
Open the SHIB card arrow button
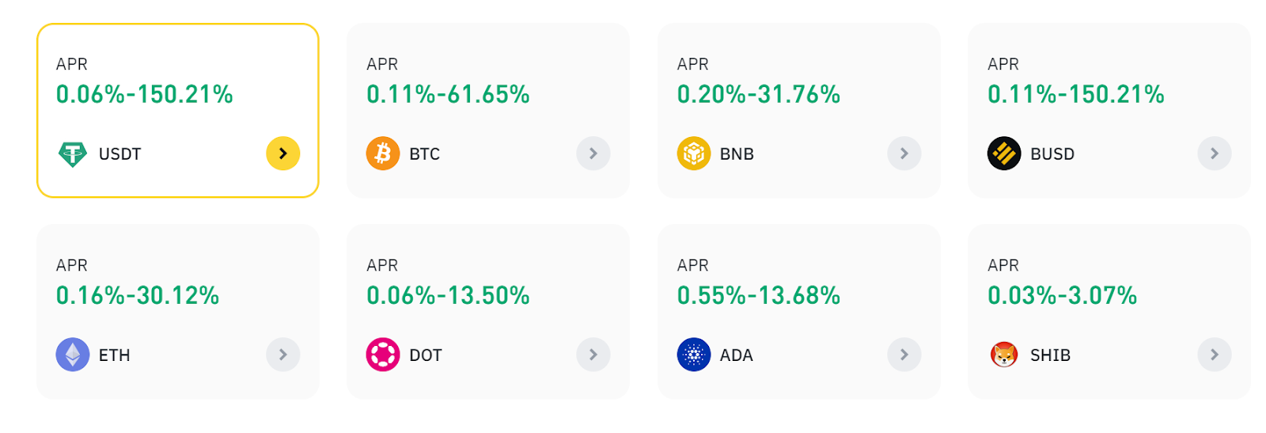click(1215, 355)
